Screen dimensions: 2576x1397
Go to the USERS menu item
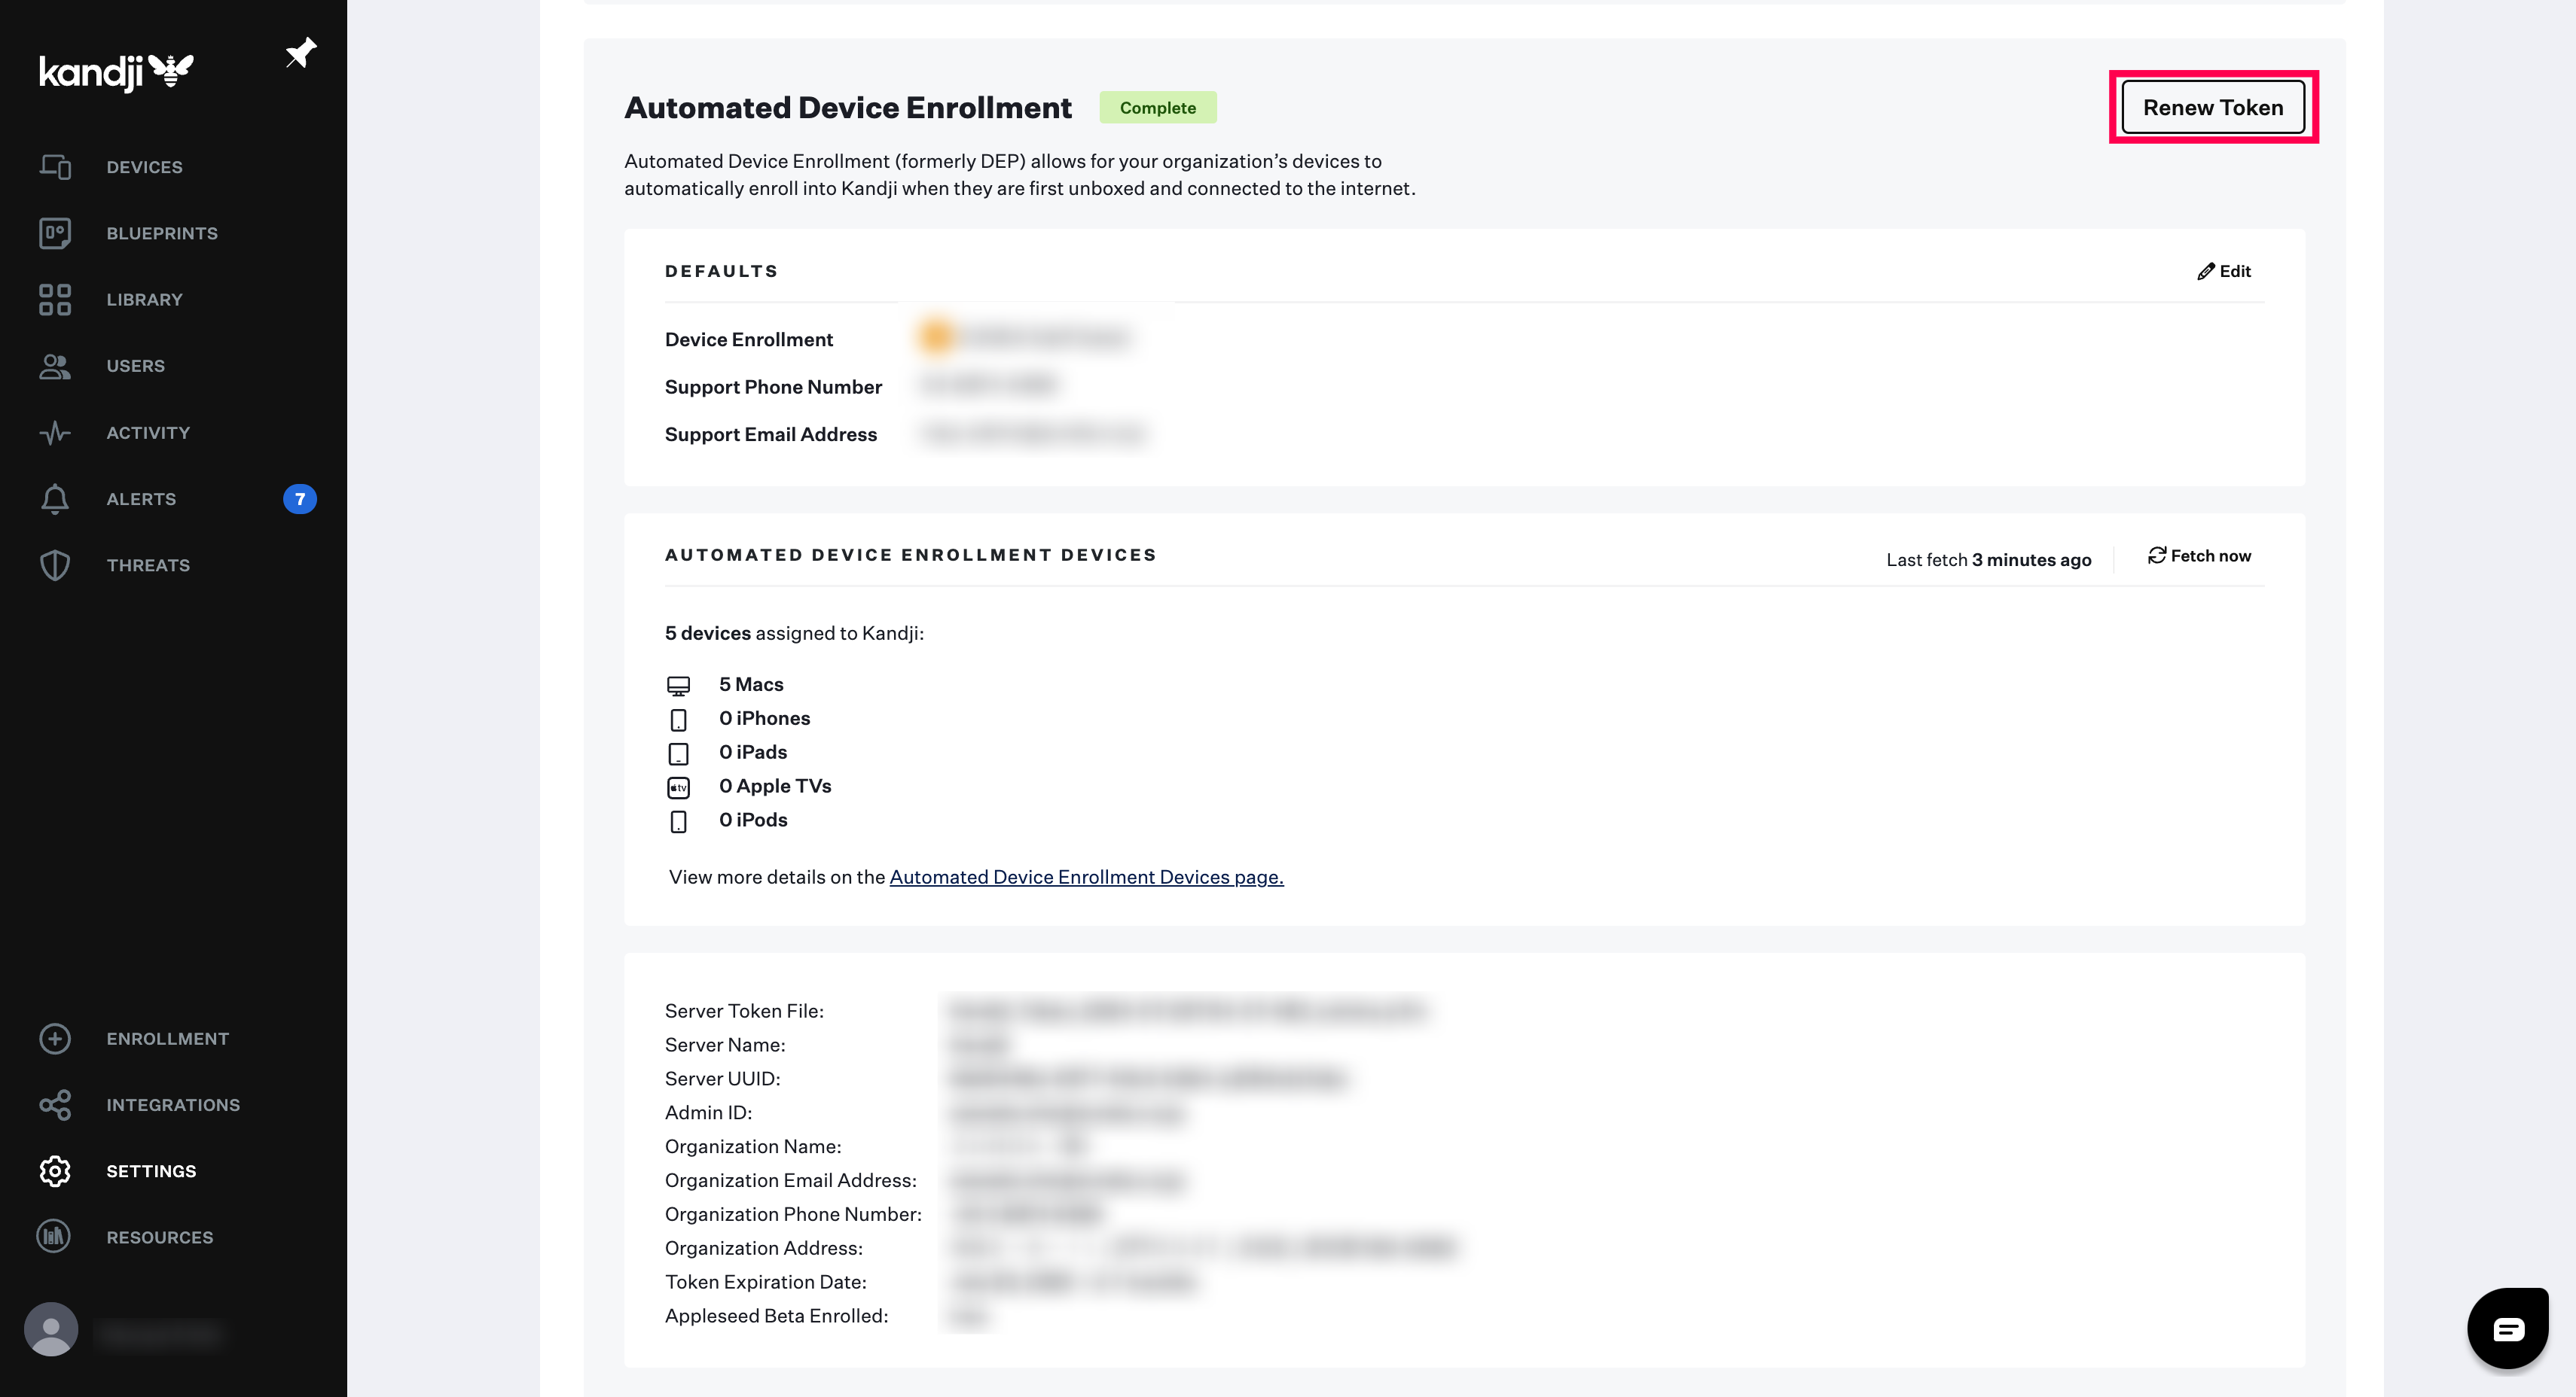pos(135,366)
